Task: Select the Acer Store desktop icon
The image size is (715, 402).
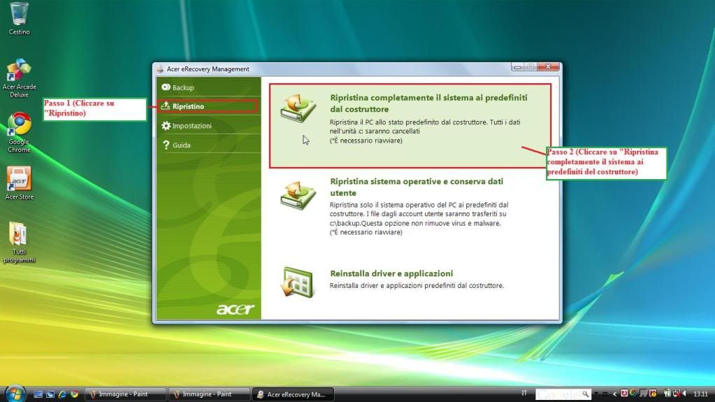Action: click(19, 182)
